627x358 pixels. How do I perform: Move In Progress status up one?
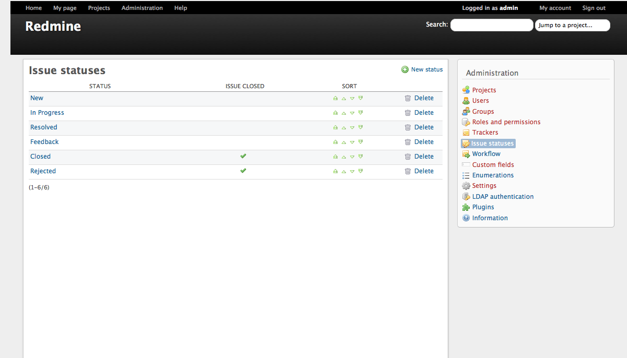pyautogui.click(x=344, y=113)
